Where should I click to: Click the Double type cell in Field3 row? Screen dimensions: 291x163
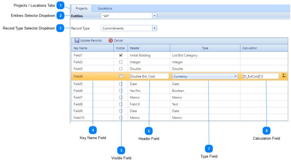click(205, 69)
